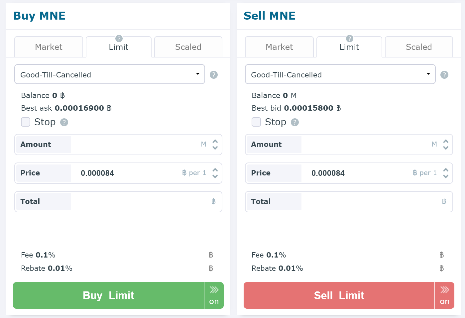Image resolution: width=465 pixels, height=318 pixels.
Task: Open Good-Till-Cancelled dropdown in Sell panel
Action: click(340, 74)
